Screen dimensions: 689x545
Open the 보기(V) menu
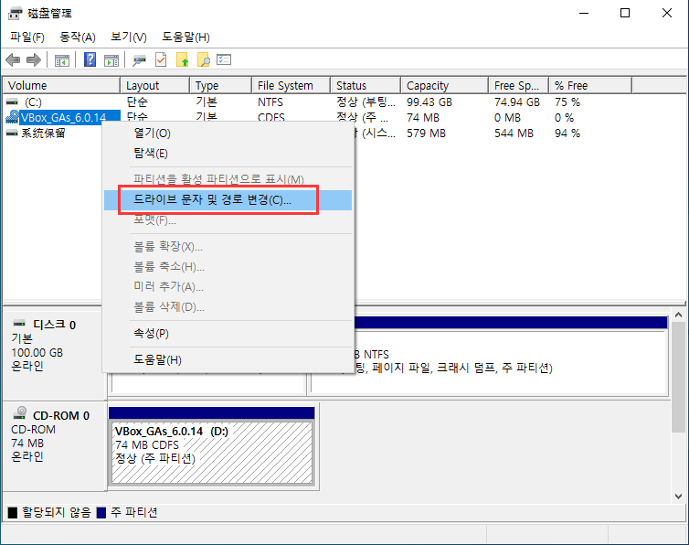pos(129,37)
